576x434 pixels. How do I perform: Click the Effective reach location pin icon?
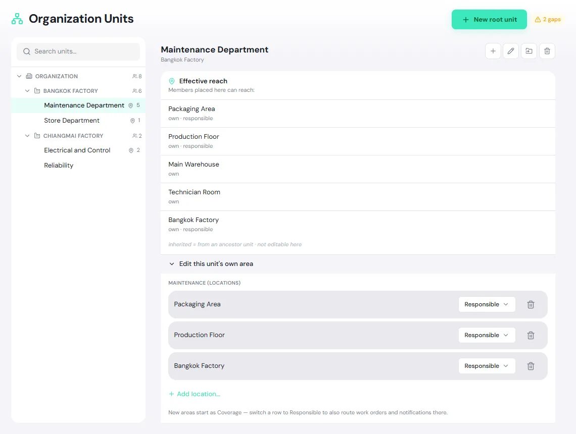point(172,81)
